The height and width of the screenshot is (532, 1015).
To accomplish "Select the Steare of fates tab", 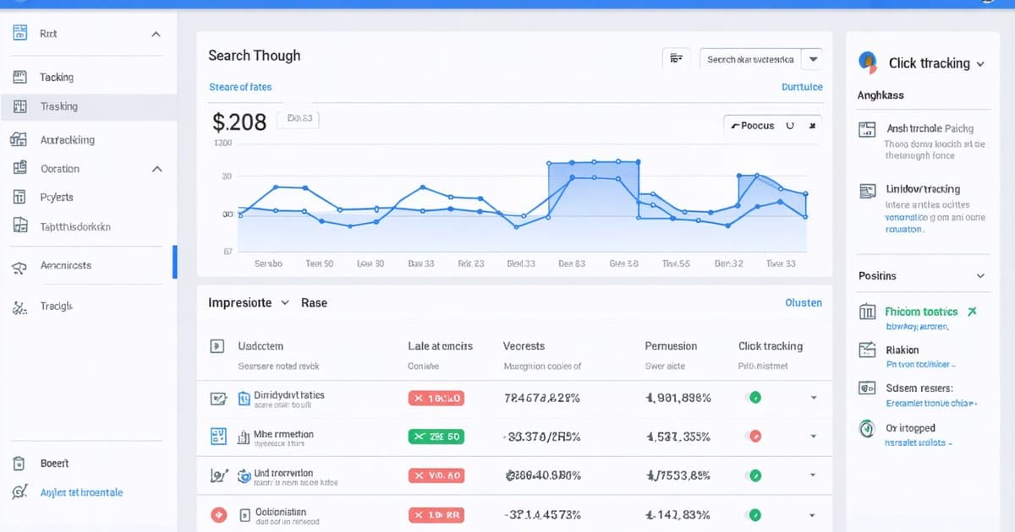I will pyautogui.click(x=241, y=87).
